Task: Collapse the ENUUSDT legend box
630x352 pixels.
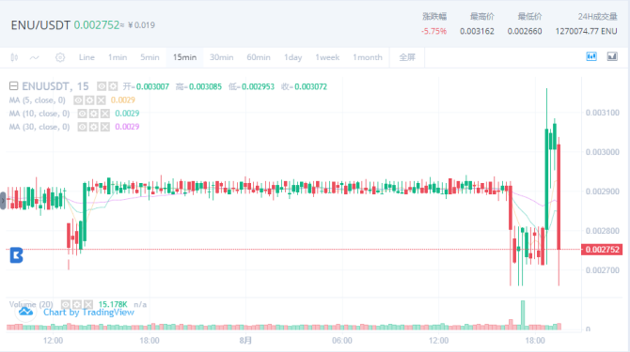Action: [x=14, y=85]
